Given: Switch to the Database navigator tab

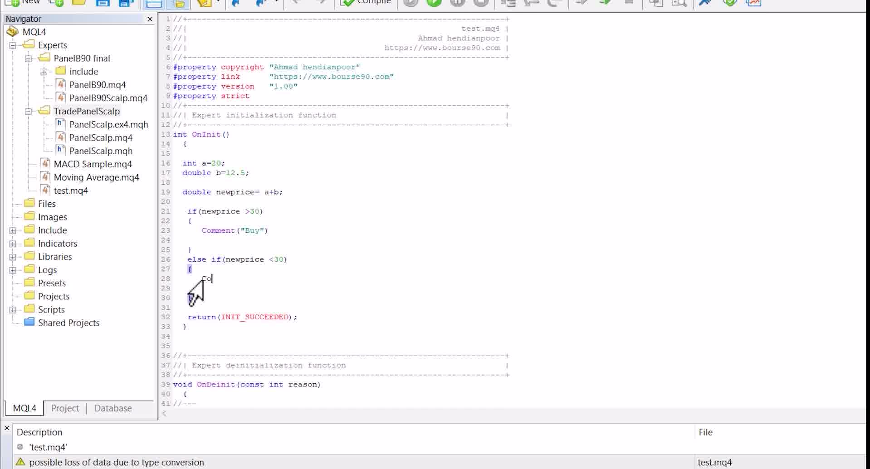Looking at the screenshot, I should tap(113, 408).
